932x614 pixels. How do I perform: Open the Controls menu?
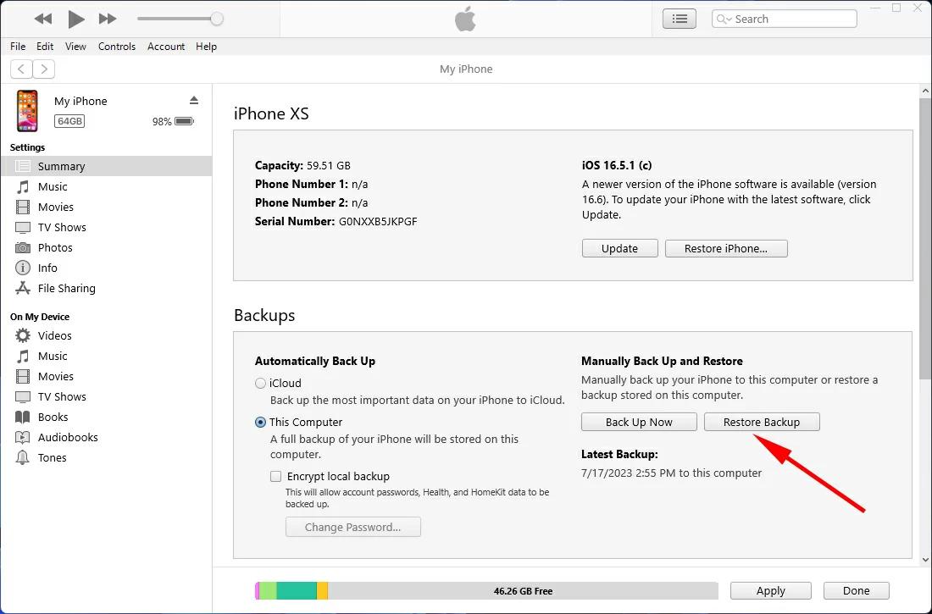pyautogui.click(x=117, y=47)
